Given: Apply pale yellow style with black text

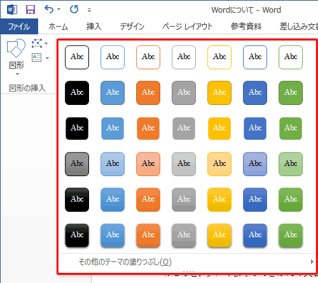Looking at the screenshot, I should tap(219, 164).
